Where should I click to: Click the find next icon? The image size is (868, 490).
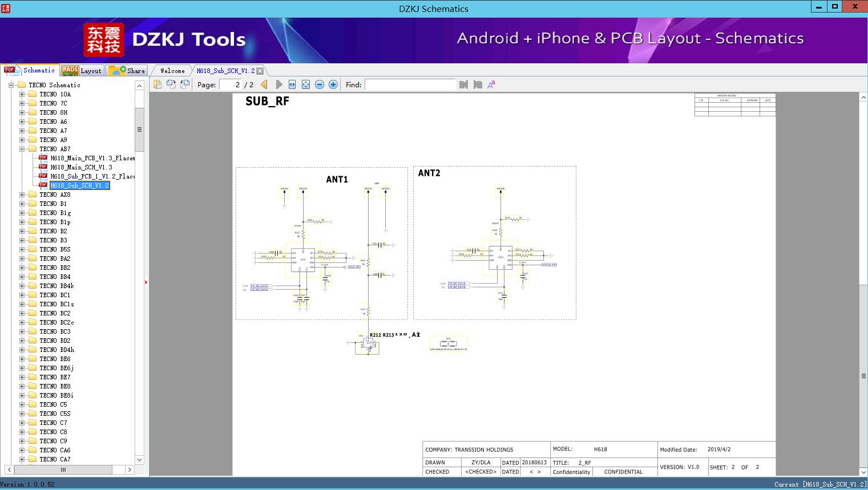coord(478,84)
